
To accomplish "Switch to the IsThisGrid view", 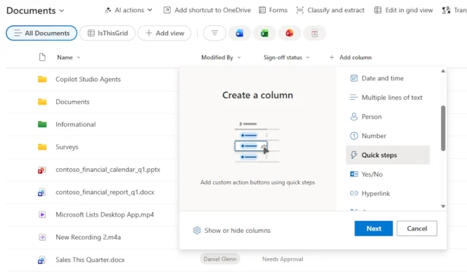I will point(108,33).
